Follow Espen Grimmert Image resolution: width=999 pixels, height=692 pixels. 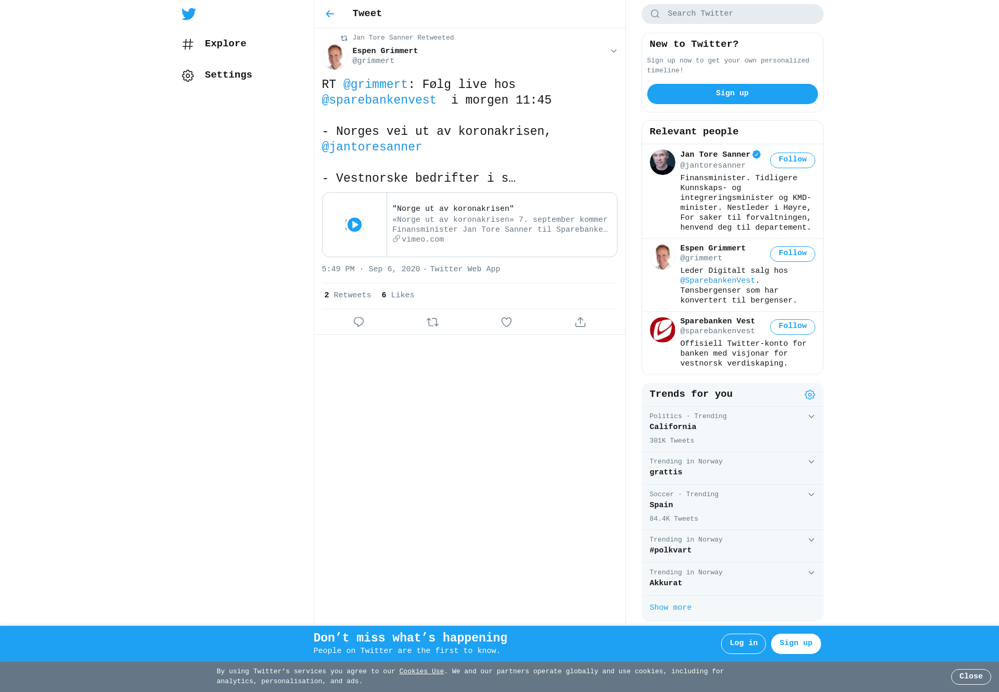point(792,254)
